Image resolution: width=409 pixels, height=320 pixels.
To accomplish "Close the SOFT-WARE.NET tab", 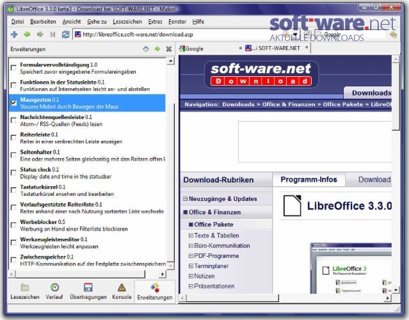I will point(307,47).
